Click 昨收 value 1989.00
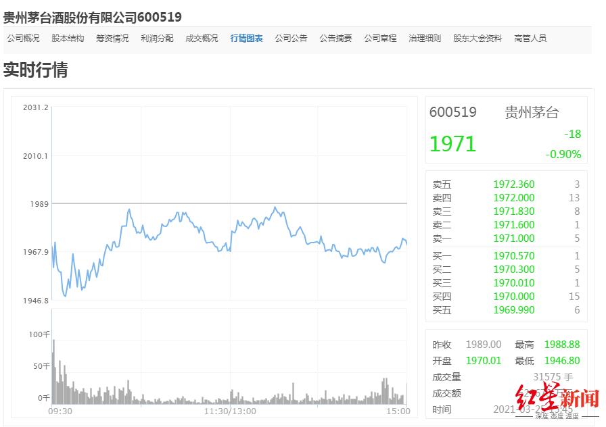Screen dimensions: 606x427 pos(484,345)
